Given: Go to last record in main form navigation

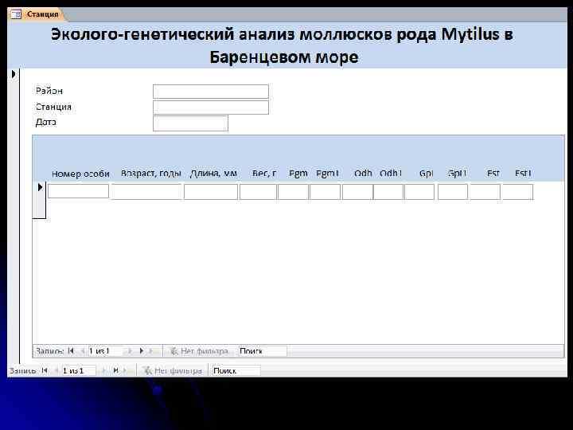Looking at the screenshot, I should pyautogui.click(x=115, y=371).
